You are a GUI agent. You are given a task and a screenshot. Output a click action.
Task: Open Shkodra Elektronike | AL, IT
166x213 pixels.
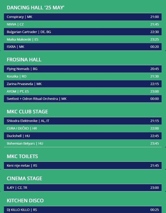point(83,121)
